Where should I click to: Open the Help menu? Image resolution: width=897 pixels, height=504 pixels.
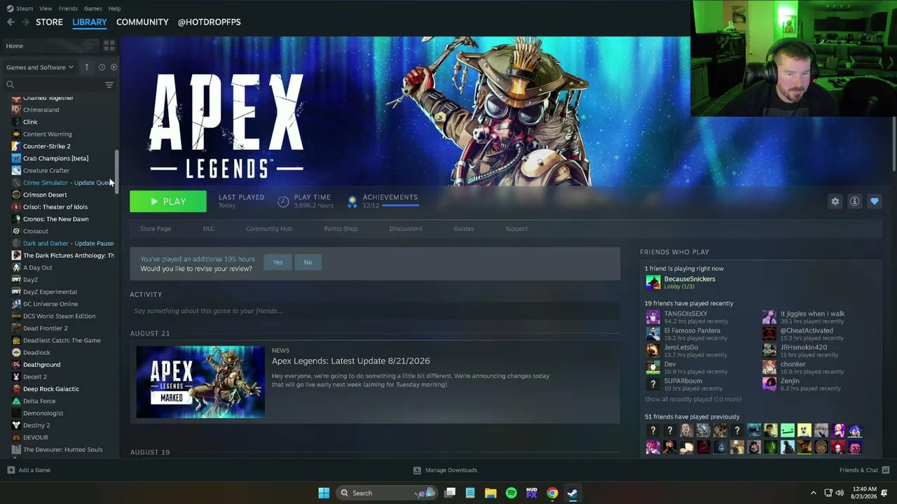point(115,8)
